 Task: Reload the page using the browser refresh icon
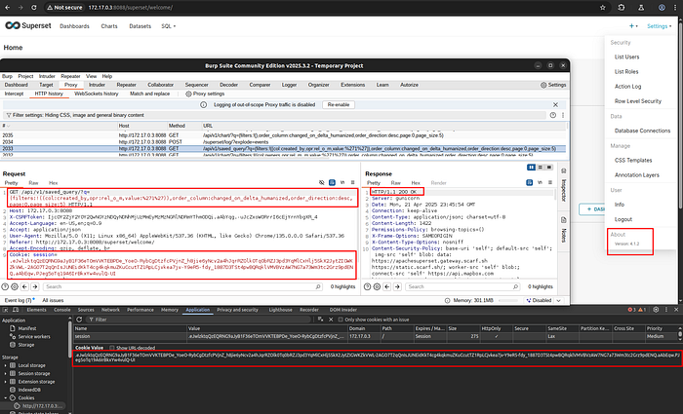pos(34,8)
